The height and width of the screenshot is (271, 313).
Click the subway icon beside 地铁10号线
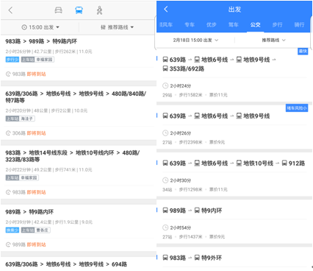[x=239, y=163]
